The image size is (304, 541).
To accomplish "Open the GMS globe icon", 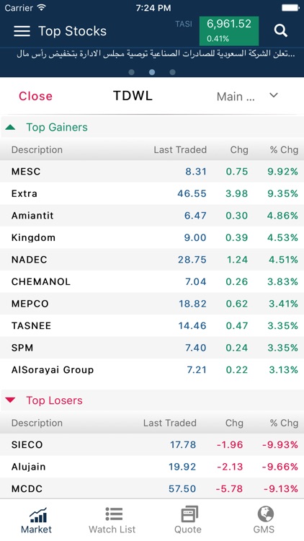I will pos(265,514).
